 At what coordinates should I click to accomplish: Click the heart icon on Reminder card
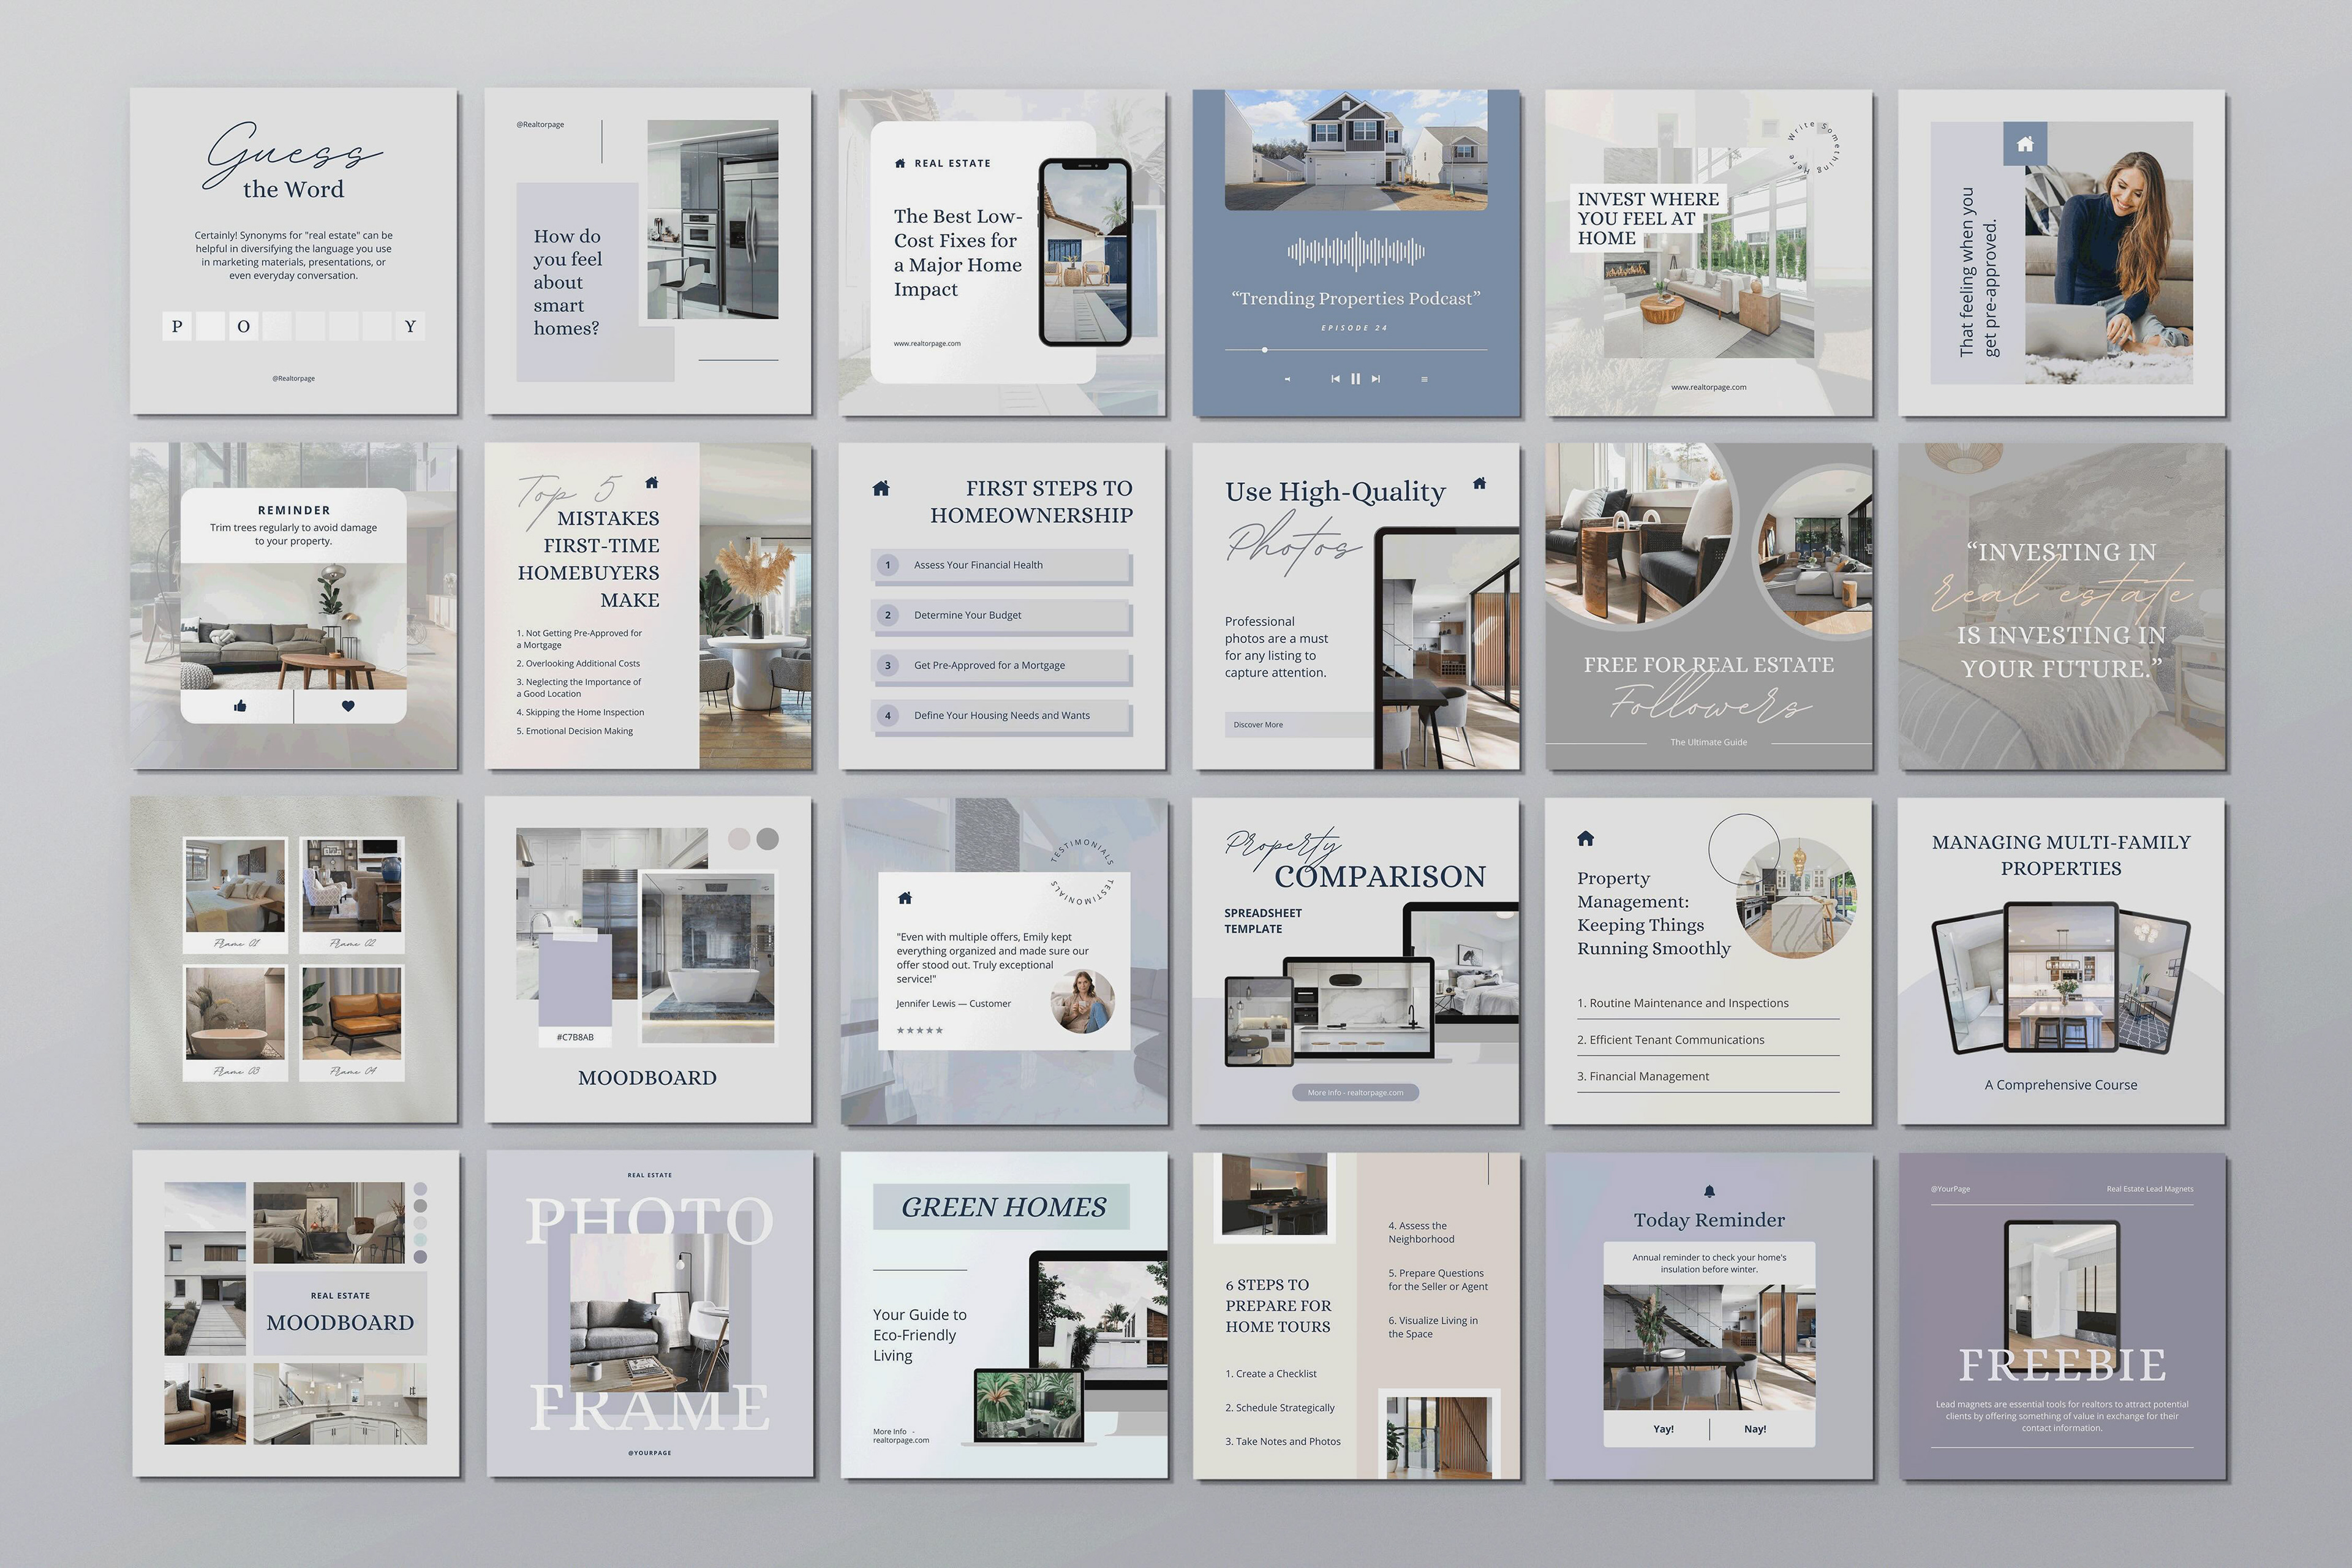tap(348, 706)
